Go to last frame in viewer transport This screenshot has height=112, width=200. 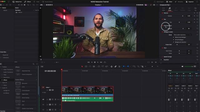tap(101, 62)
